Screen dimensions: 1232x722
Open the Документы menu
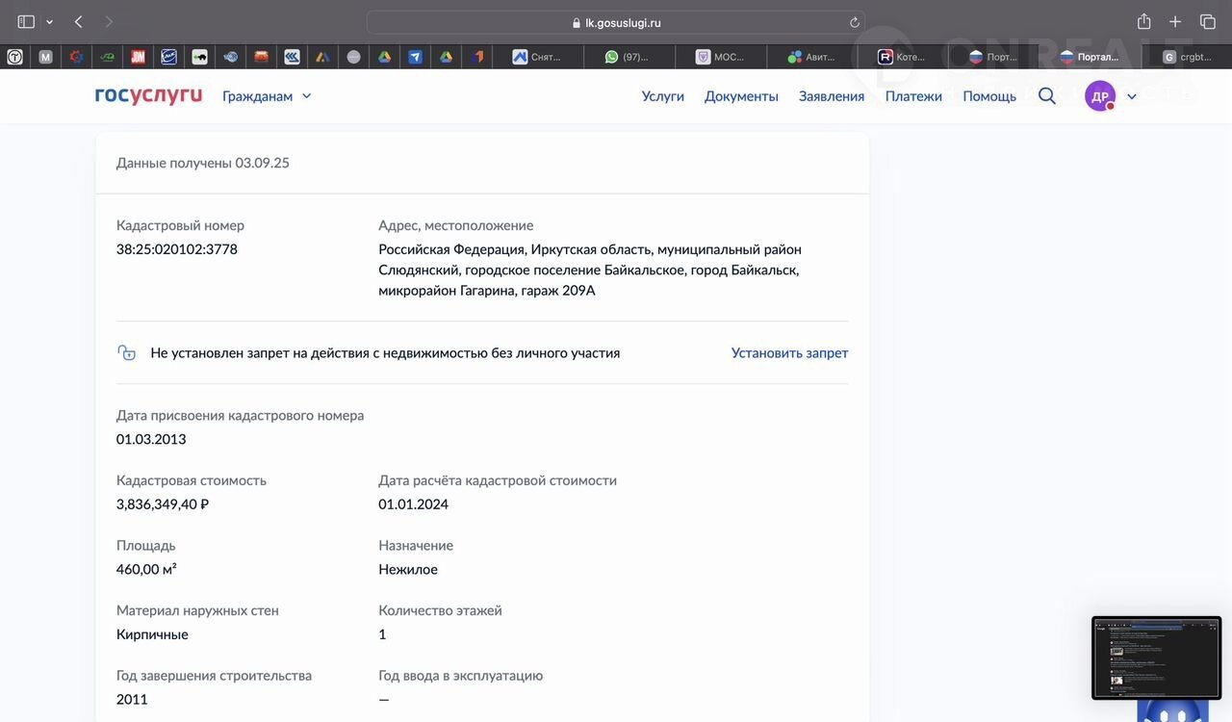click(741, 96)
